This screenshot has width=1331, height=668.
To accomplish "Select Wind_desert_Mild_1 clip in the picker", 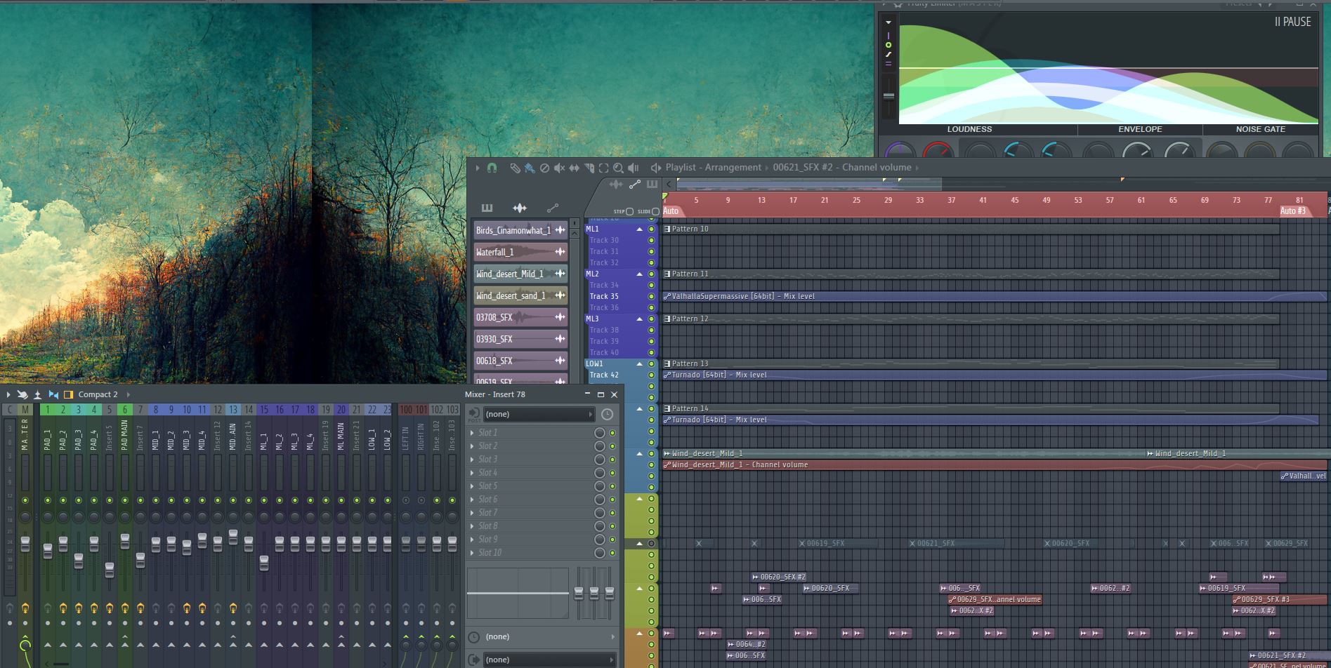I will [520, 274].
